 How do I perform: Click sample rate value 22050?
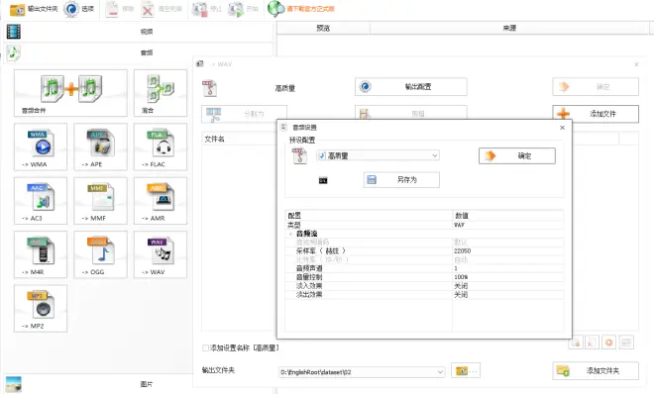462,251
